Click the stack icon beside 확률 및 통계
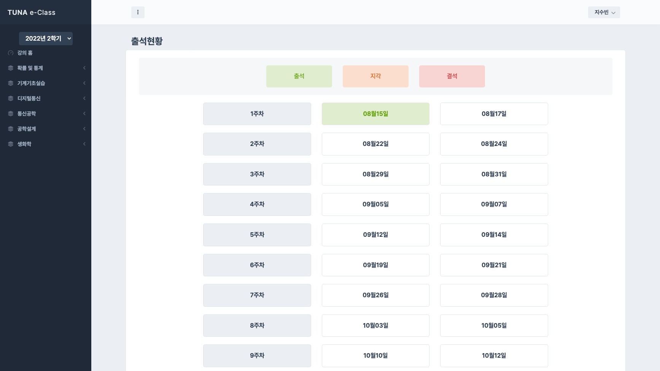The width and height of the screenshot is (660, 371). point(11,68)
